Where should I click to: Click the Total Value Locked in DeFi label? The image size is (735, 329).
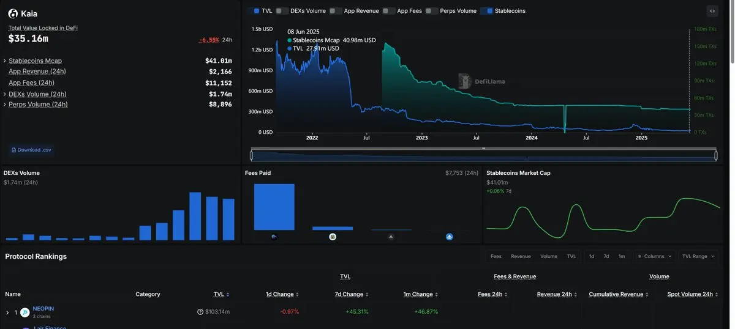tap(43, 28)
